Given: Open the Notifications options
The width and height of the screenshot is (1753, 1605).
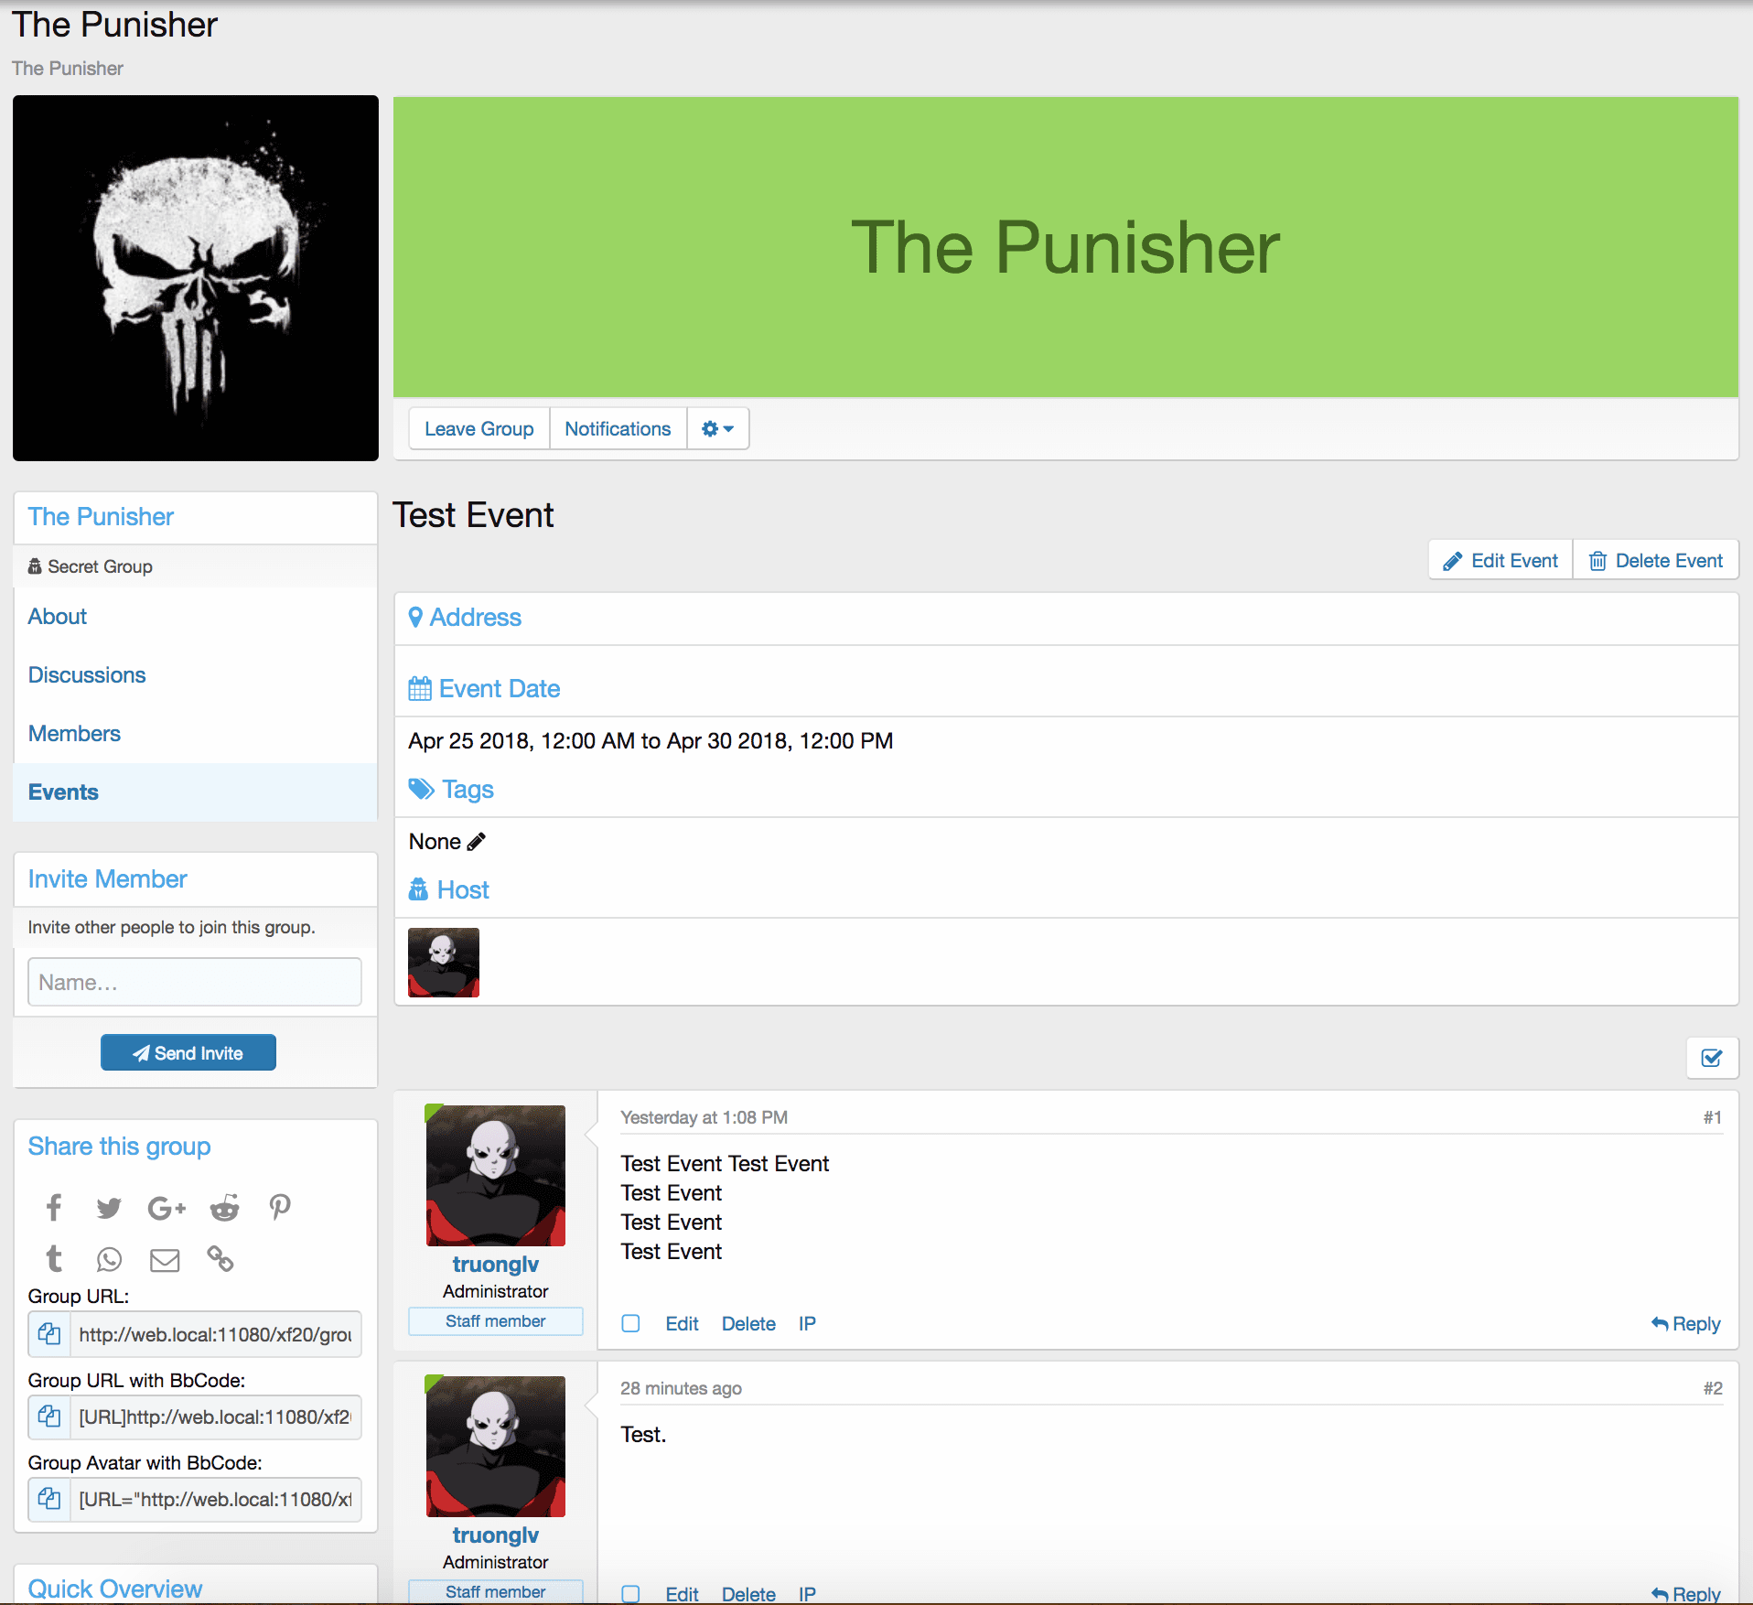Looking at the screenshot, I should [618, 429].
